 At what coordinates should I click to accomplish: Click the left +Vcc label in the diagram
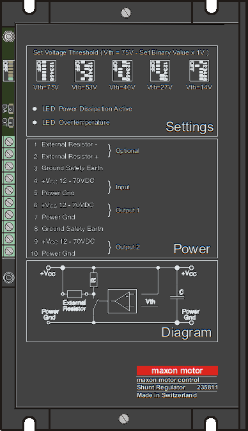point(48,274)
